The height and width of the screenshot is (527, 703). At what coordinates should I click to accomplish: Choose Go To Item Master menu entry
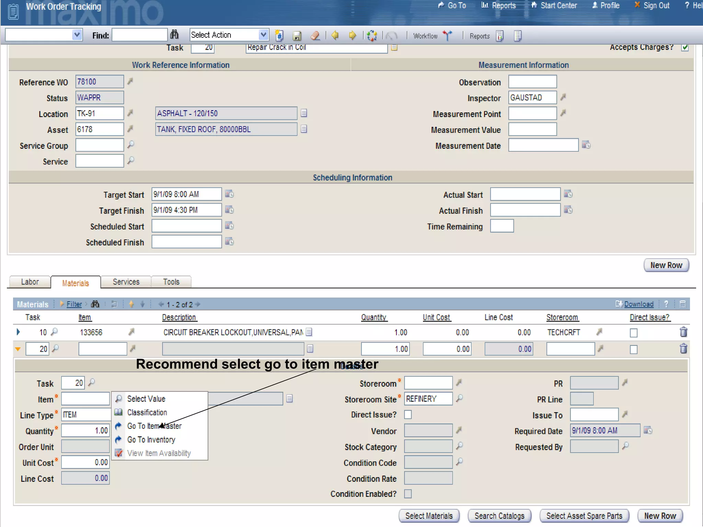(154, 426)
